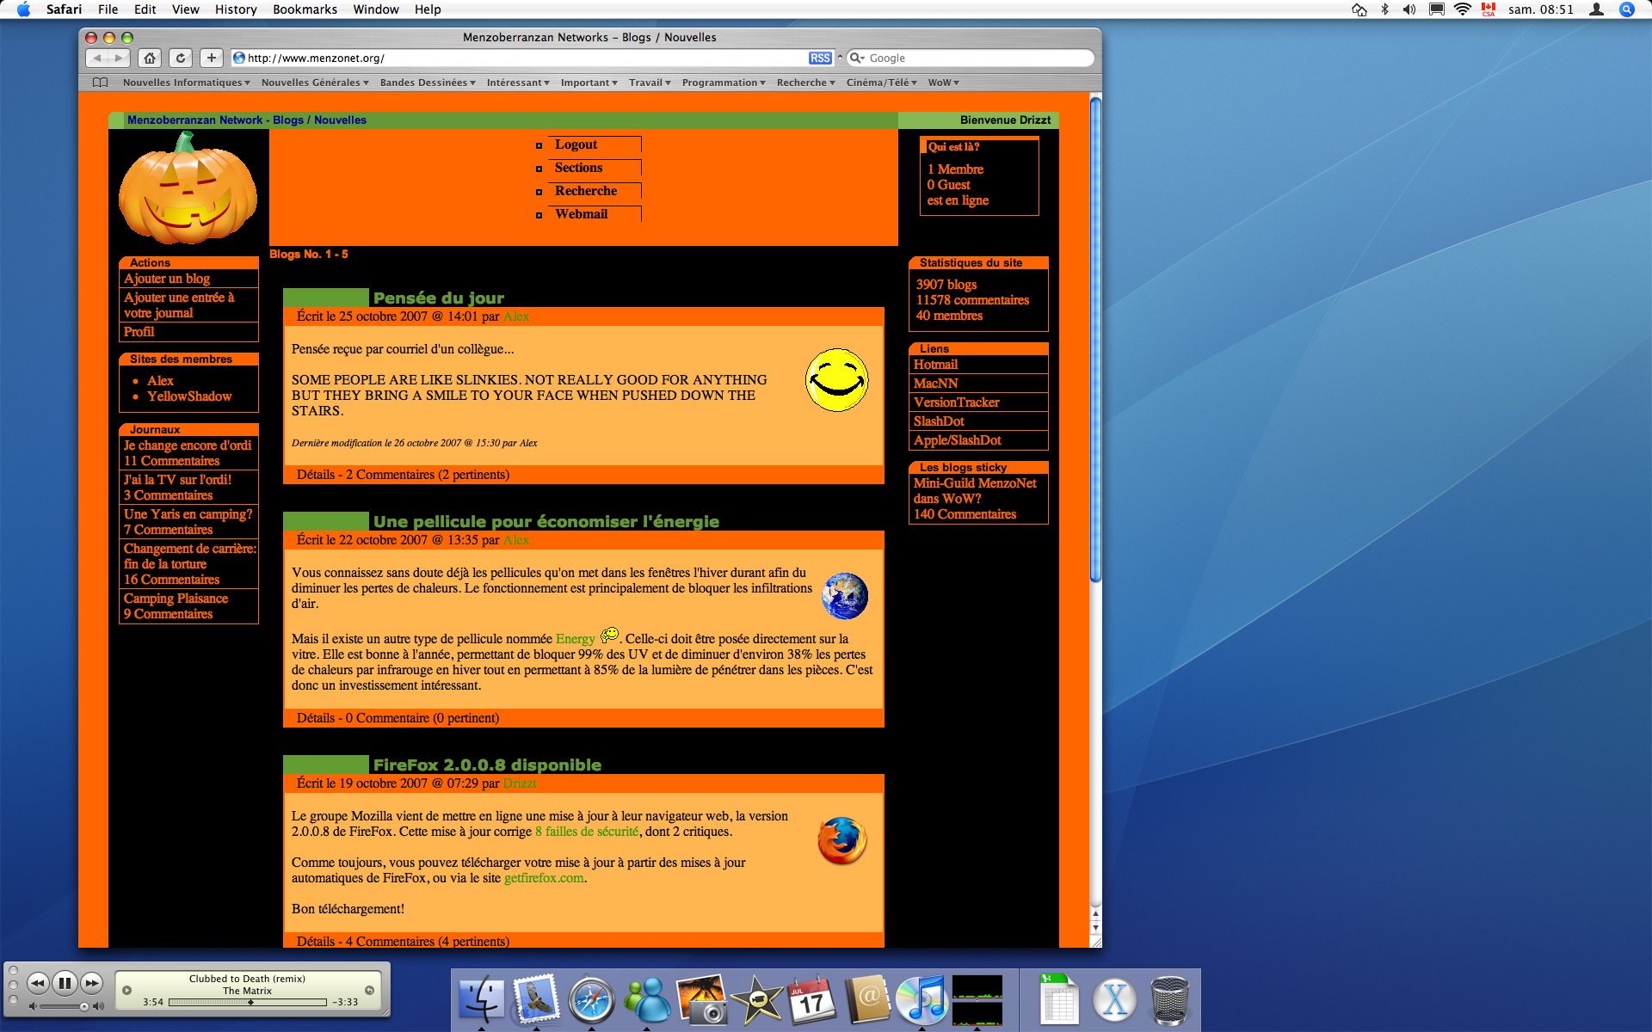Expand the Nouvelles Informatiques bookmark folder

186,83
